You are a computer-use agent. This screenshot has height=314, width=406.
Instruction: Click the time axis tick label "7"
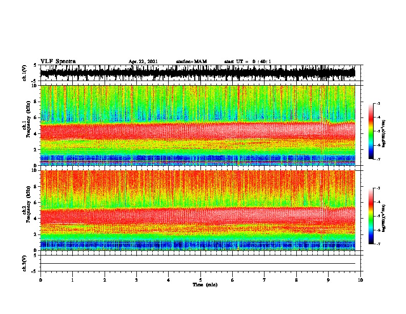[x=265, y=280]
